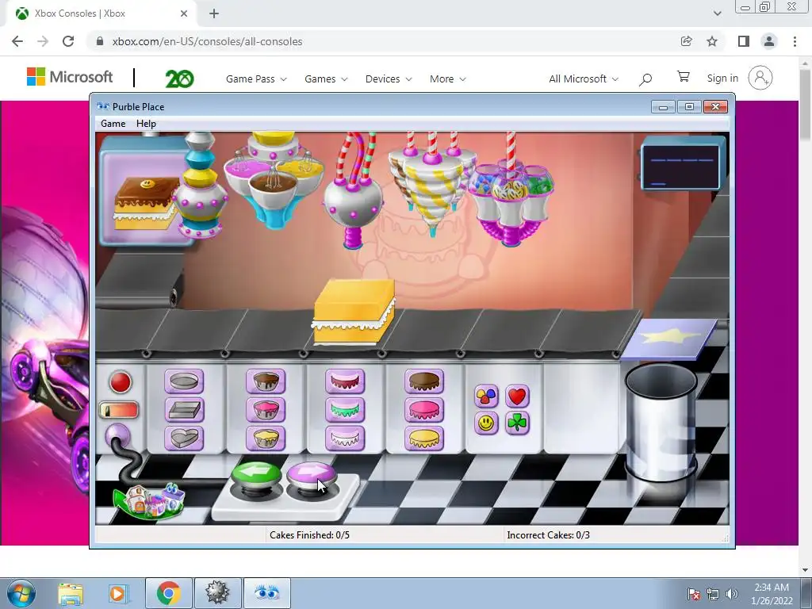The width and height of the screenshot is (812, 609).
Task: Flip the red power lever switch
Action: point(119,411)
